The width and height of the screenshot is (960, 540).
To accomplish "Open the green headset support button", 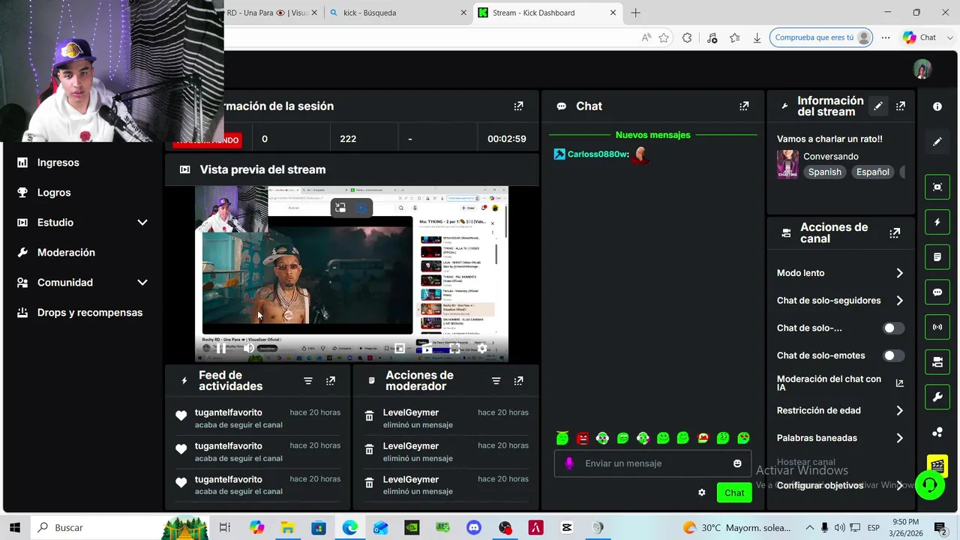I will click(930, 485).
